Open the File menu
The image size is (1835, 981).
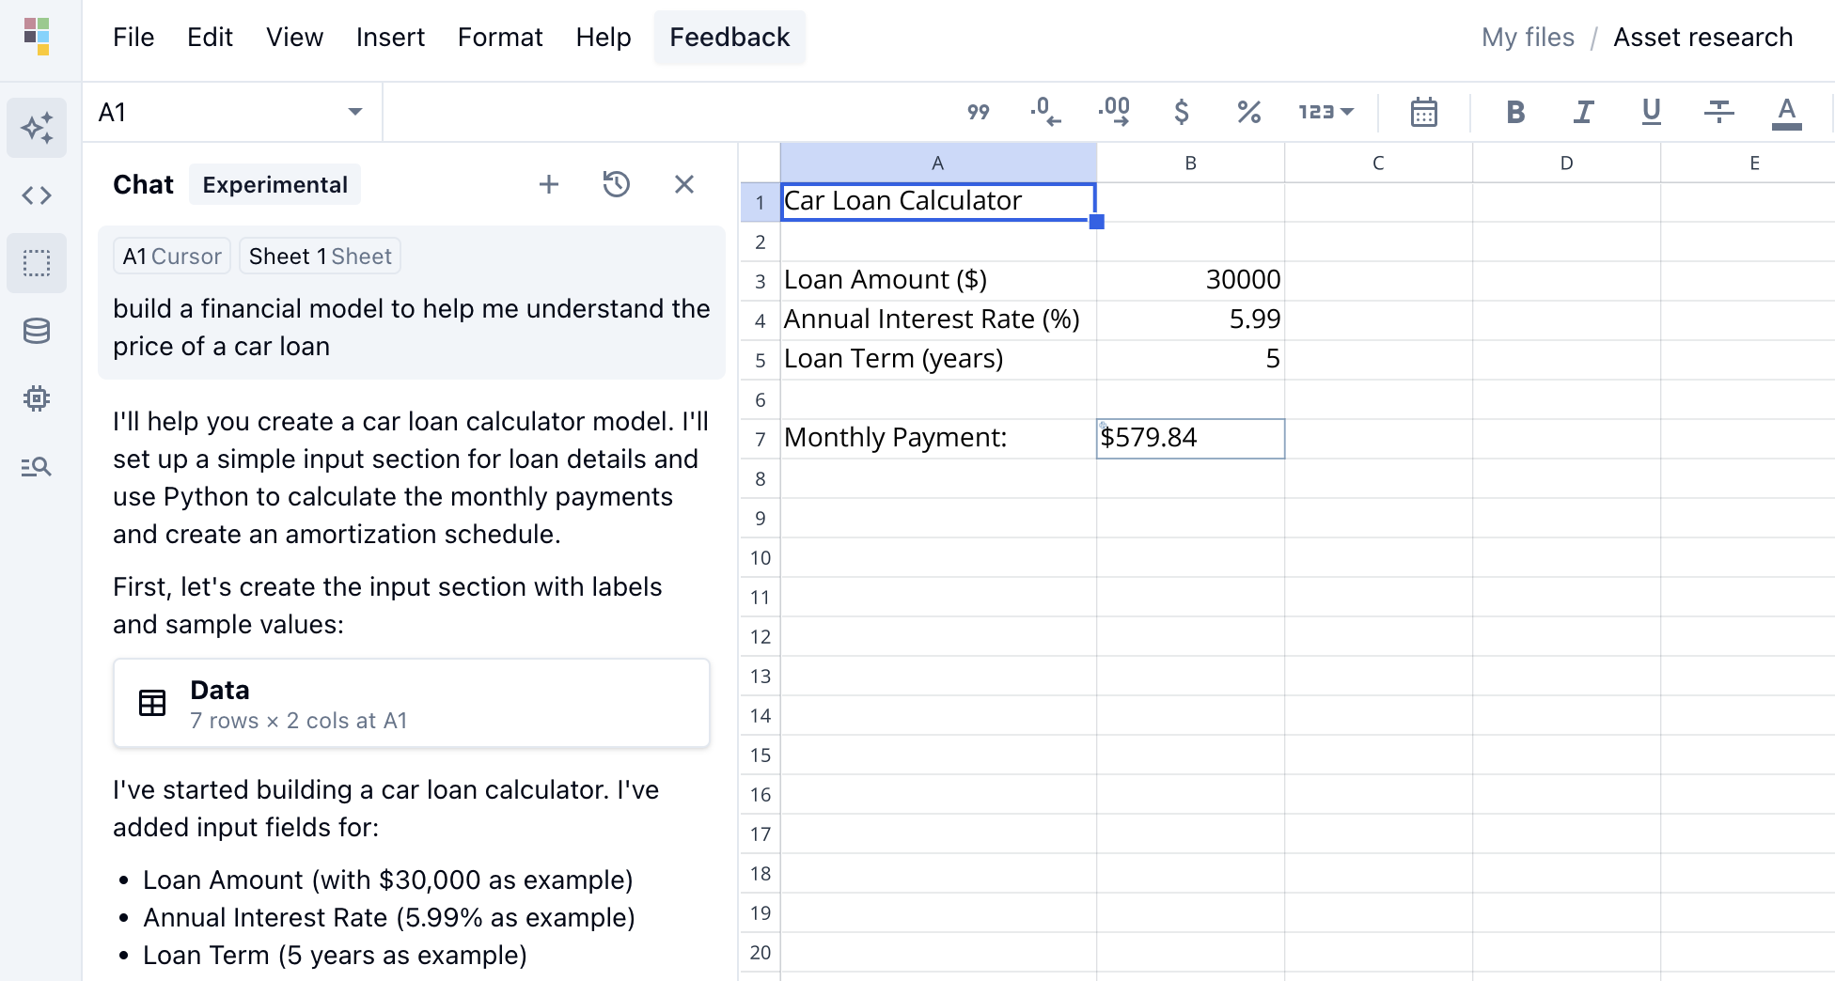click(133, 38)
